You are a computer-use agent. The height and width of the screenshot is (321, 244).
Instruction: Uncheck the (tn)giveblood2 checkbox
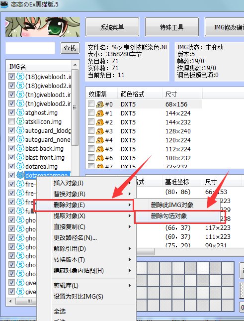(x=11, y=104)
